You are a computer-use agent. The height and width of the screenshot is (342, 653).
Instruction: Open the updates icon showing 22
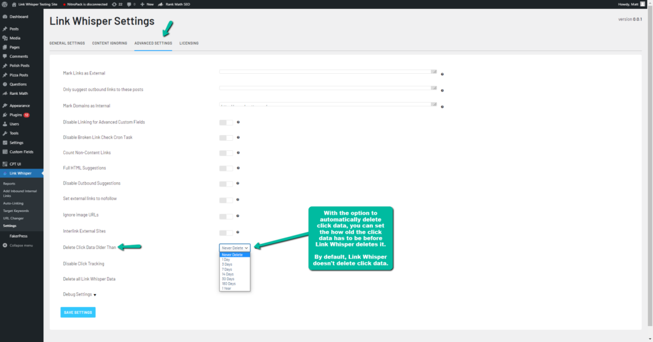117,4
